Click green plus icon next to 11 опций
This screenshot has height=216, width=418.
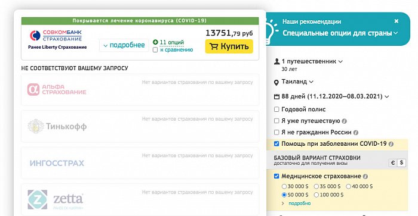coord(155,42)
